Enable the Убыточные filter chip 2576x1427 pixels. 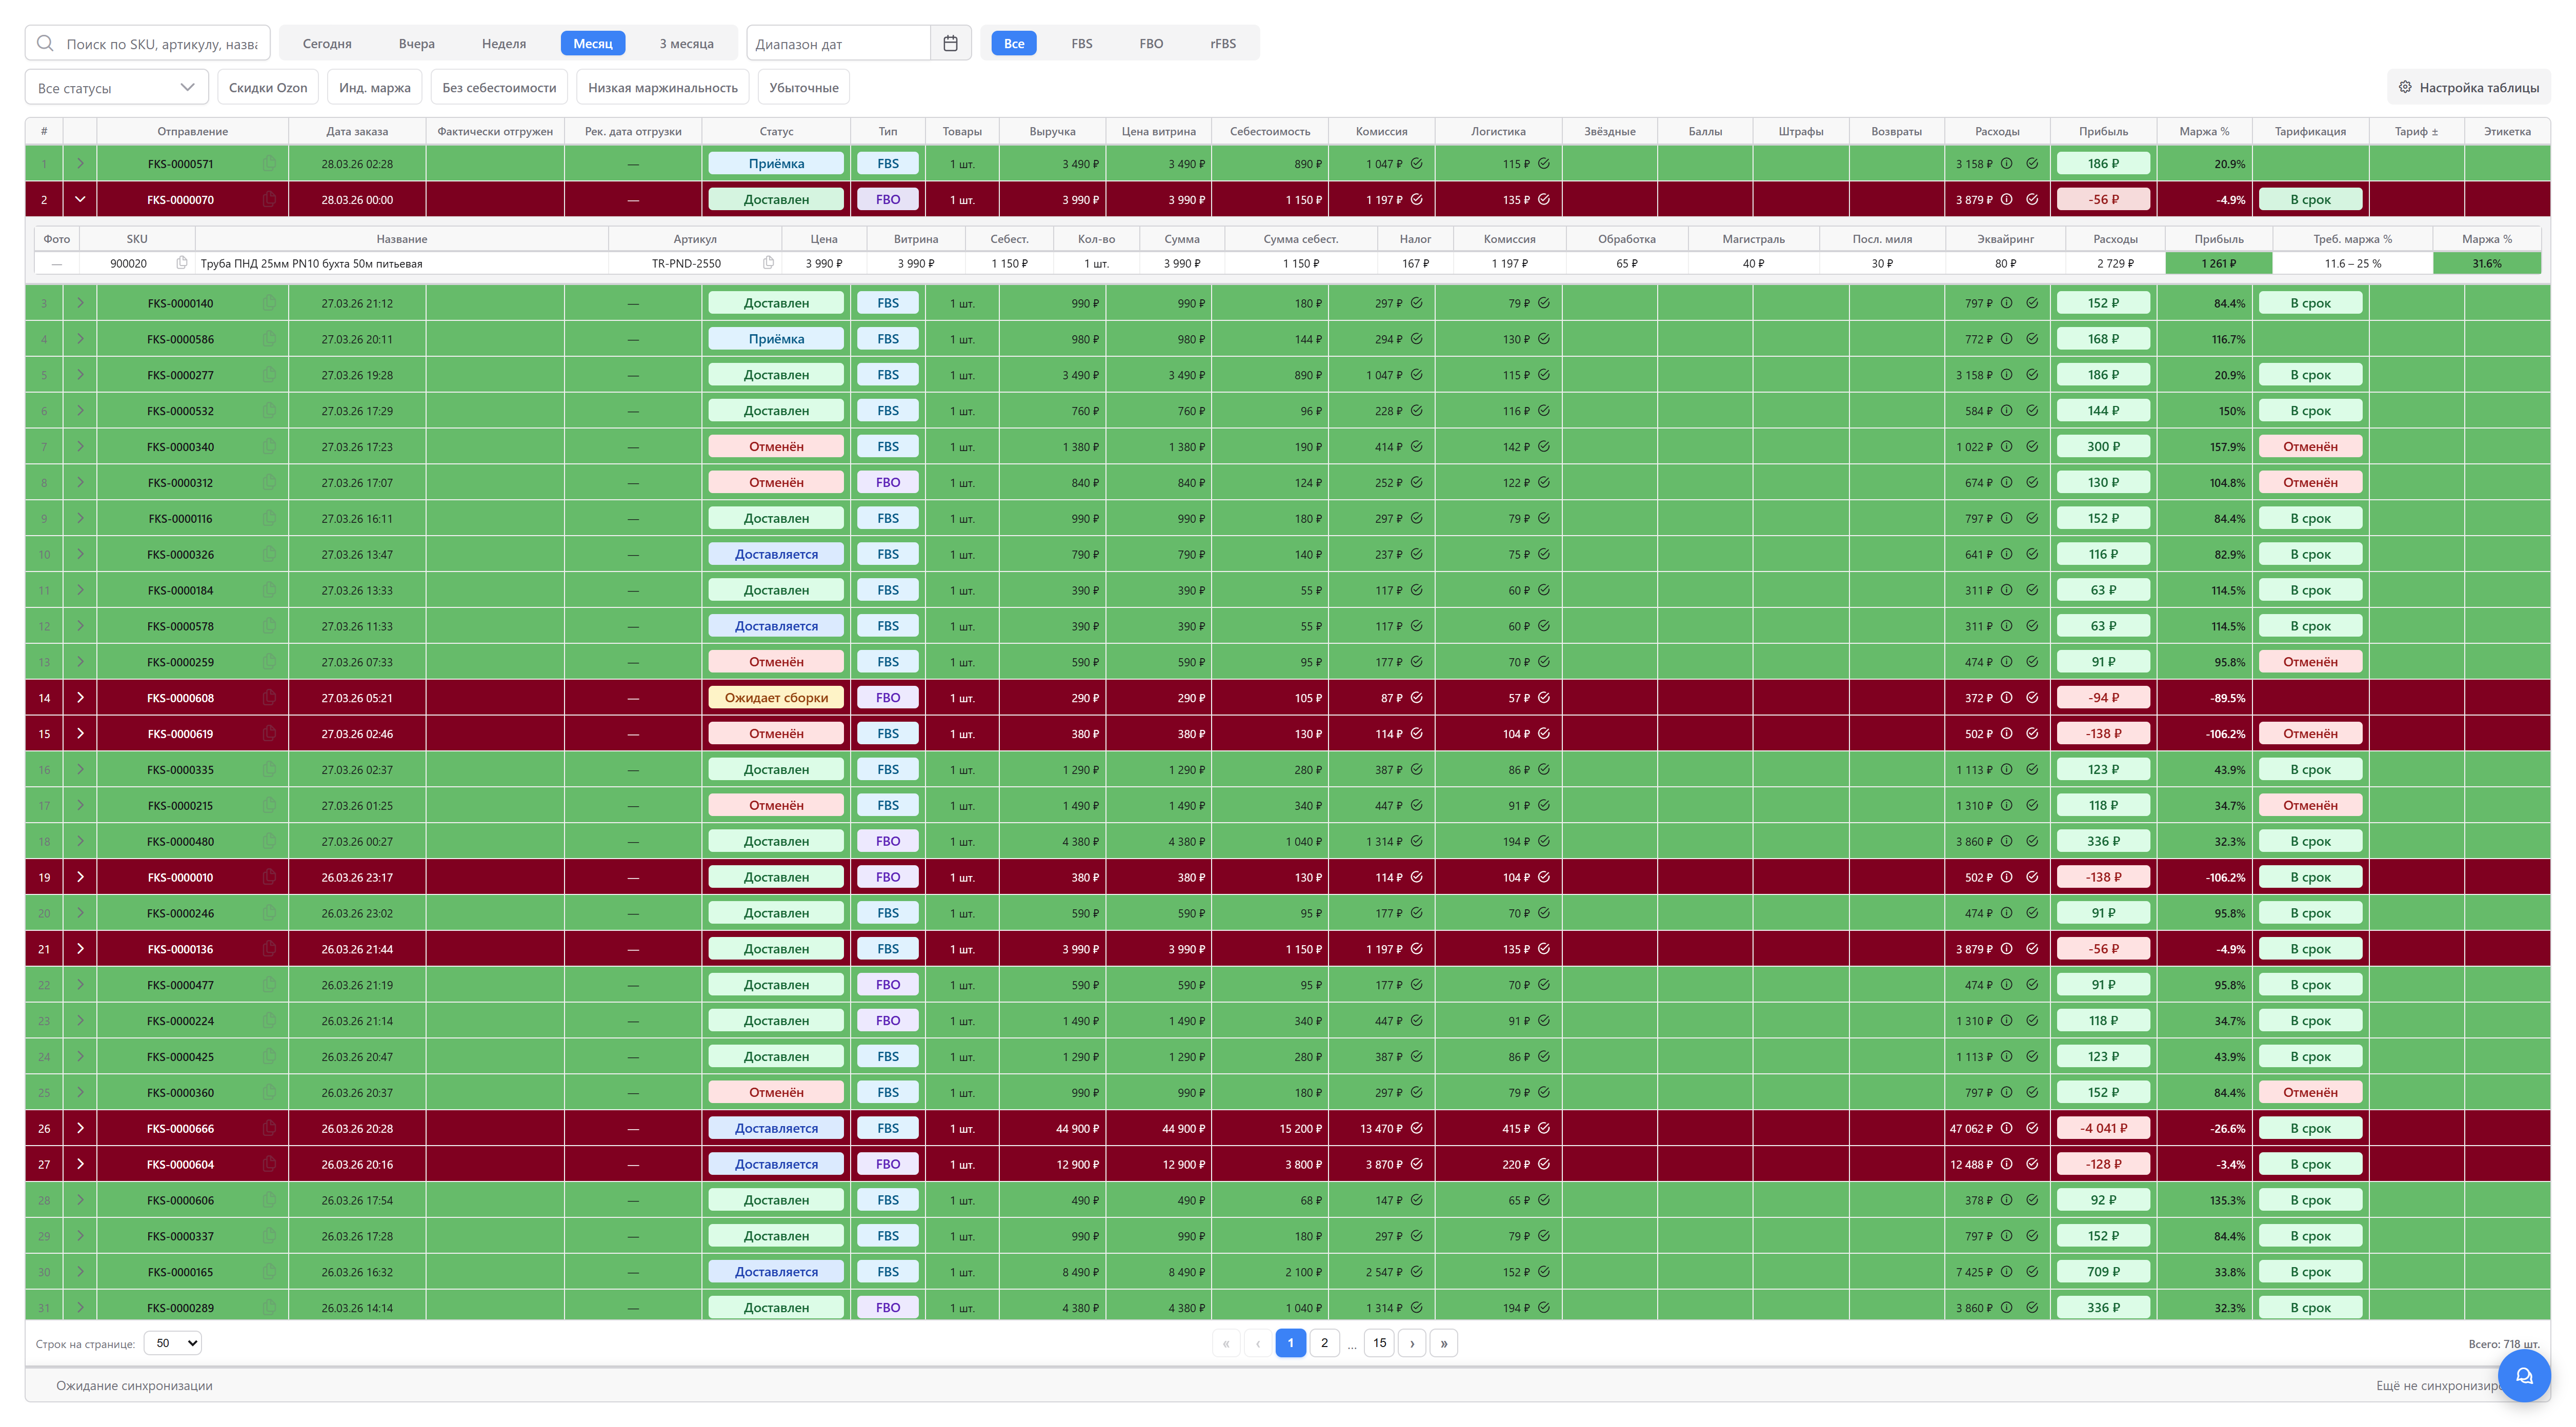point(803,87)
